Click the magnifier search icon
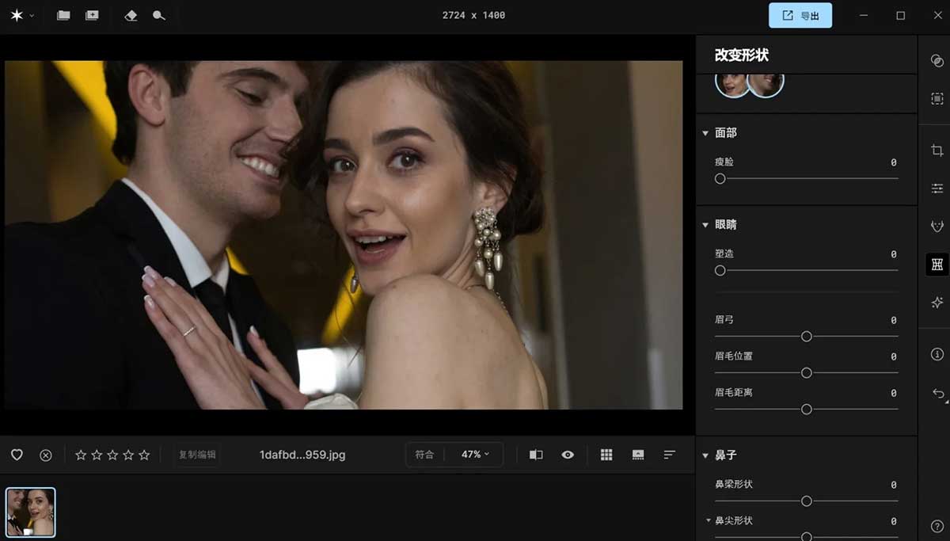The image size is (950, 541). pyautogui.click(x=159, y=15)
